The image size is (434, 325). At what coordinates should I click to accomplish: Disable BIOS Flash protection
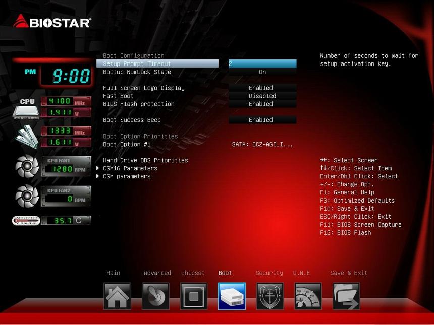261,104
